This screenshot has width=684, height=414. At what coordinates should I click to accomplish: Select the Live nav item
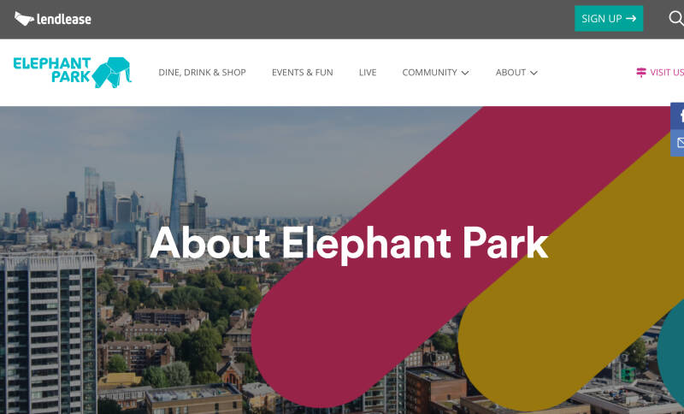coord(368,73)
